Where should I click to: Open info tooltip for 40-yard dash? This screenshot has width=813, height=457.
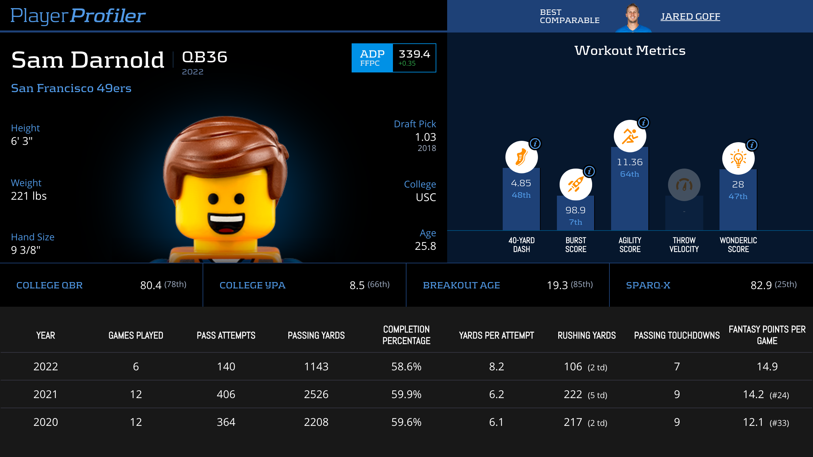tap(535, 144)
